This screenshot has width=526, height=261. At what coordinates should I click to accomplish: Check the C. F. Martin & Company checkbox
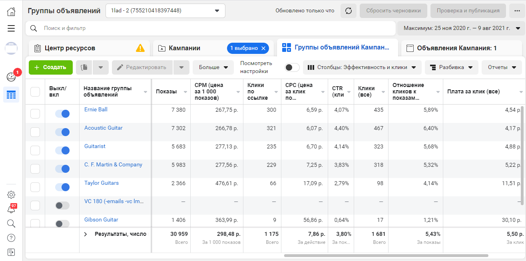[35, 169]
